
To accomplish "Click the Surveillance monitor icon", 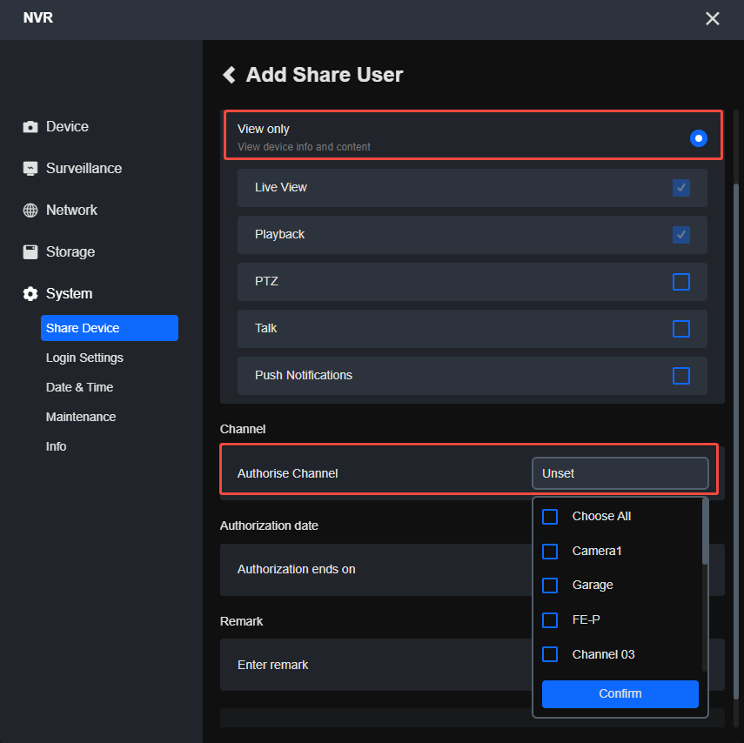I will pos(30,169).
